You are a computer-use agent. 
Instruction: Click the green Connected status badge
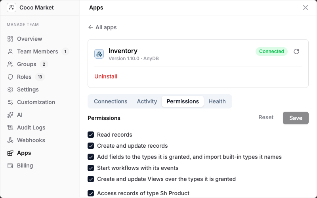[x=271, y=51]
